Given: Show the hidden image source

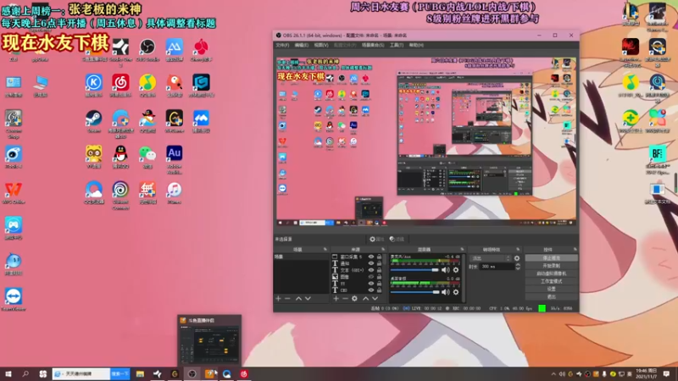Looking at the screenshot, I should (x=371, y=277).
